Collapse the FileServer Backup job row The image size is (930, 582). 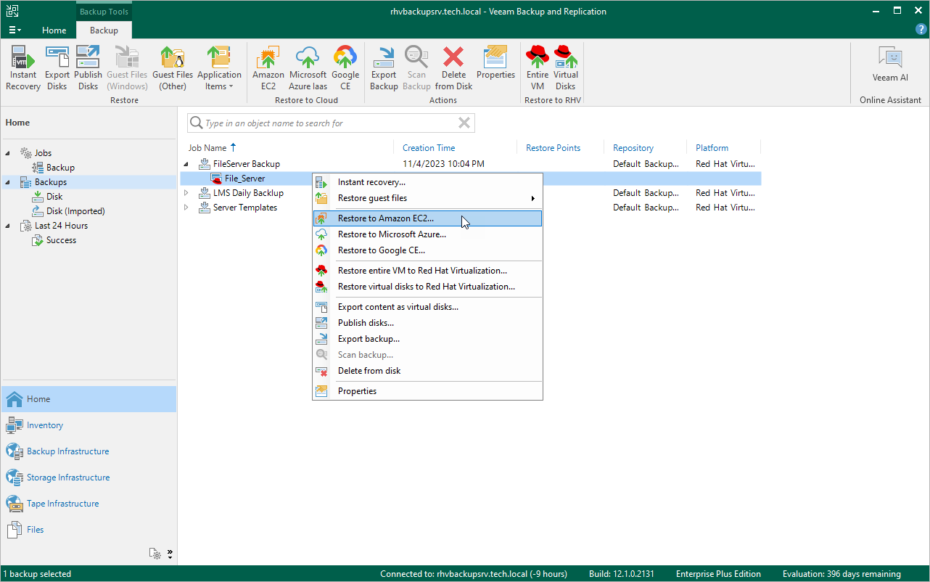(186, 164)
